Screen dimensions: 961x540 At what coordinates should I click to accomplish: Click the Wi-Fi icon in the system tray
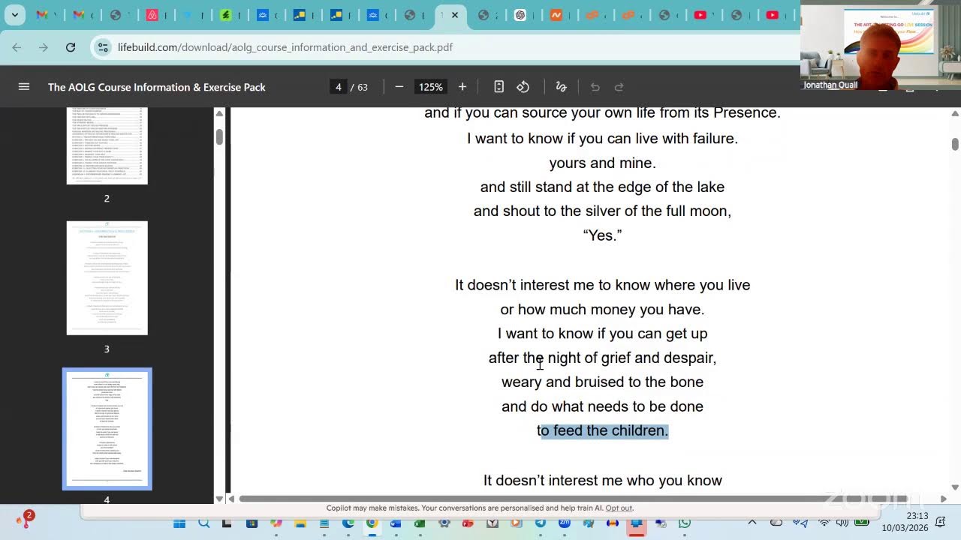pos(824,522)
